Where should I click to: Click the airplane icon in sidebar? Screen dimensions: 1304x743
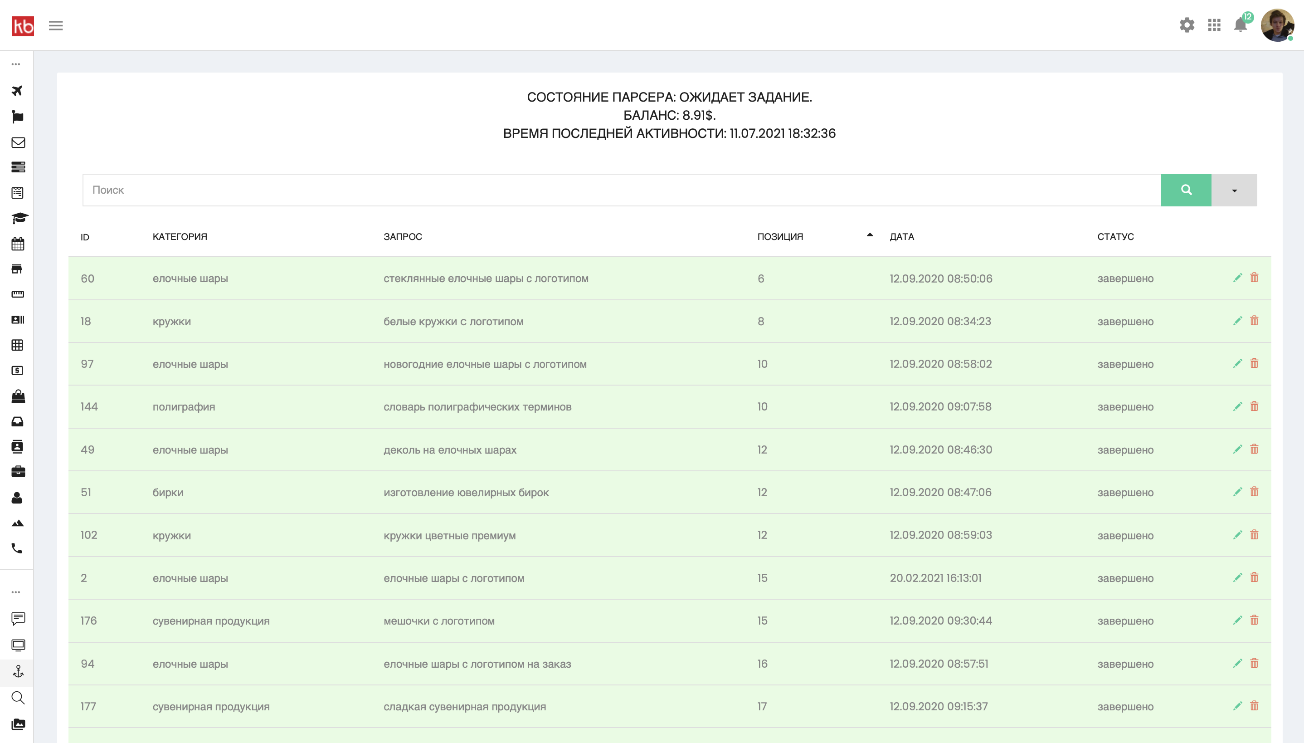(17, 91)
